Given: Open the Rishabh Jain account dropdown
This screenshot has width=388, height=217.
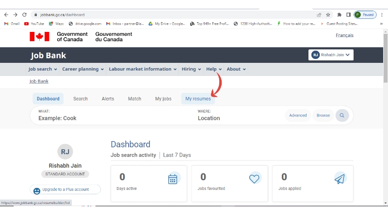Looking at the screenshot, I should 331,55.
